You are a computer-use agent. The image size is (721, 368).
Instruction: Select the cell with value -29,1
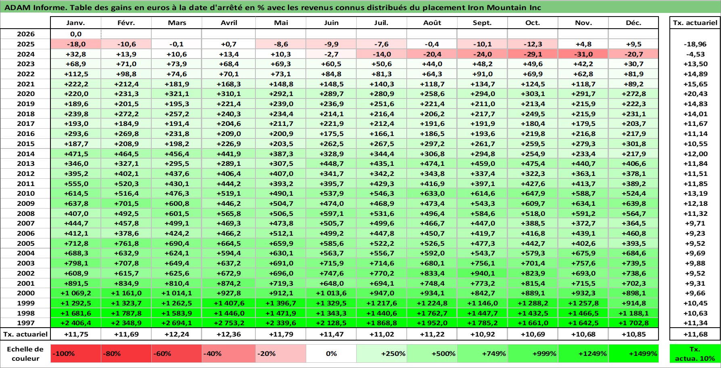pos(533,54)
